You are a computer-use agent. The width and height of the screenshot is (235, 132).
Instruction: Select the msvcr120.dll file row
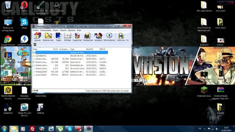coord(70,75)
